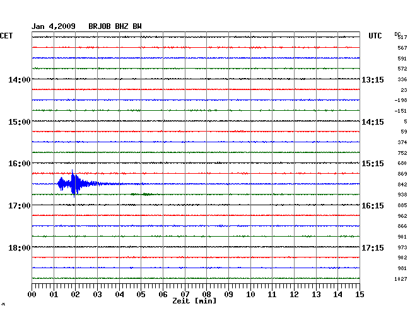
Task: Click the DC offset value '567'
Action: (x=402, y=48)
